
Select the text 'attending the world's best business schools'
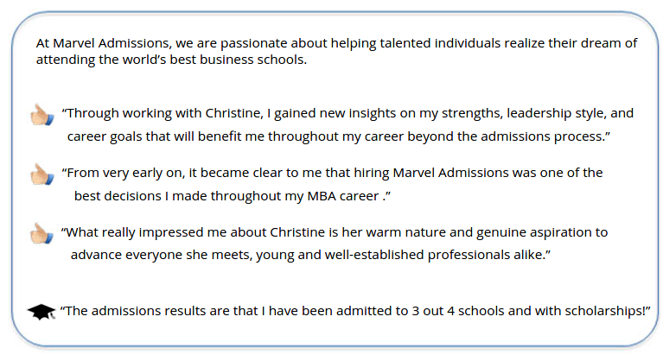point(171,60)
